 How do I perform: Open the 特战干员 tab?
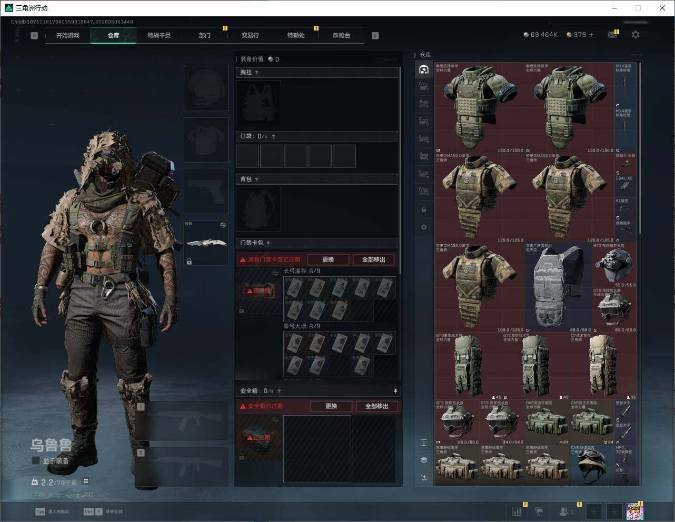pyautogui.click(x=159, y=35)
